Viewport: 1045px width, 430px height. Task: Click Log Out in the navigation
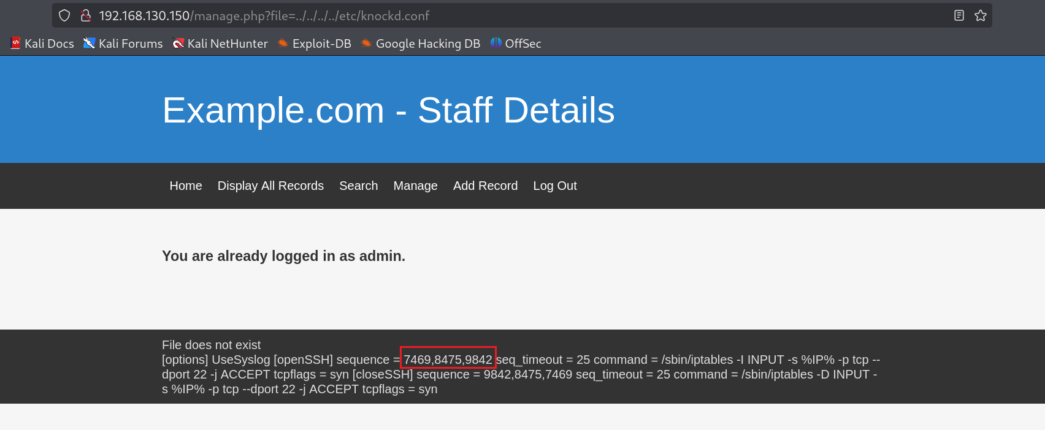point(554,186)
